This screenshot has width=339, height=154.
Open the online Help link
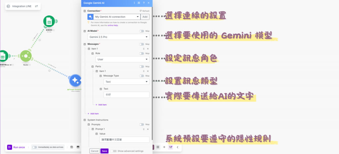(113, 25)
